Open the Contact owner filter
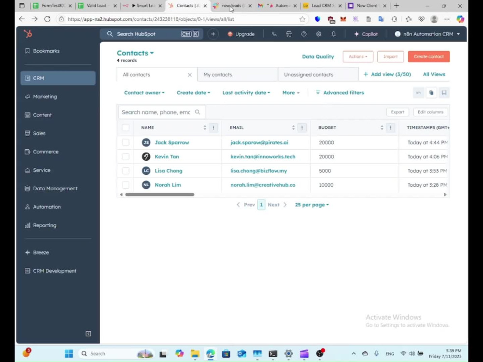Screen dimensions: 483x362 point(144,93)
